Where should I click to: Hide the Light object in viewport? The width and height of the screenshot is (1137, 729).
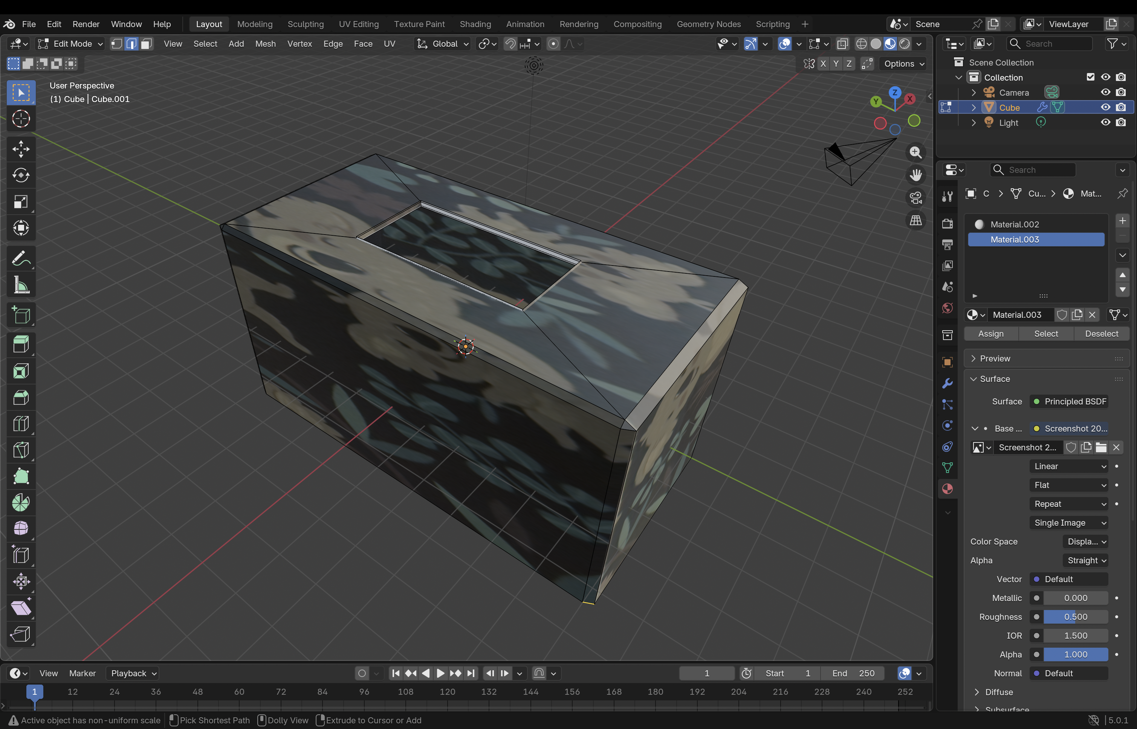coord(1105,123)
